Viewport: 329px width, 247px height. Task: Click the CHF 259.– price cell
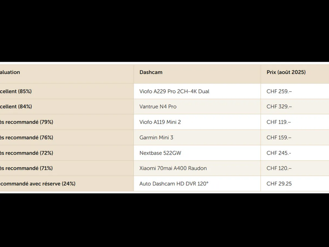[x=279, y=91]
